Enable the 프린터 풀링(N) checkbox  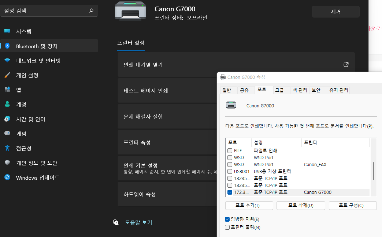pos(227,227)
